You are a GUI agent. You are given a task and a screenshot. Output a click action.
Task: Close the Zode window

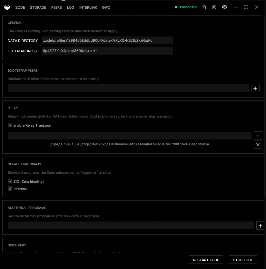pos(257,7)
